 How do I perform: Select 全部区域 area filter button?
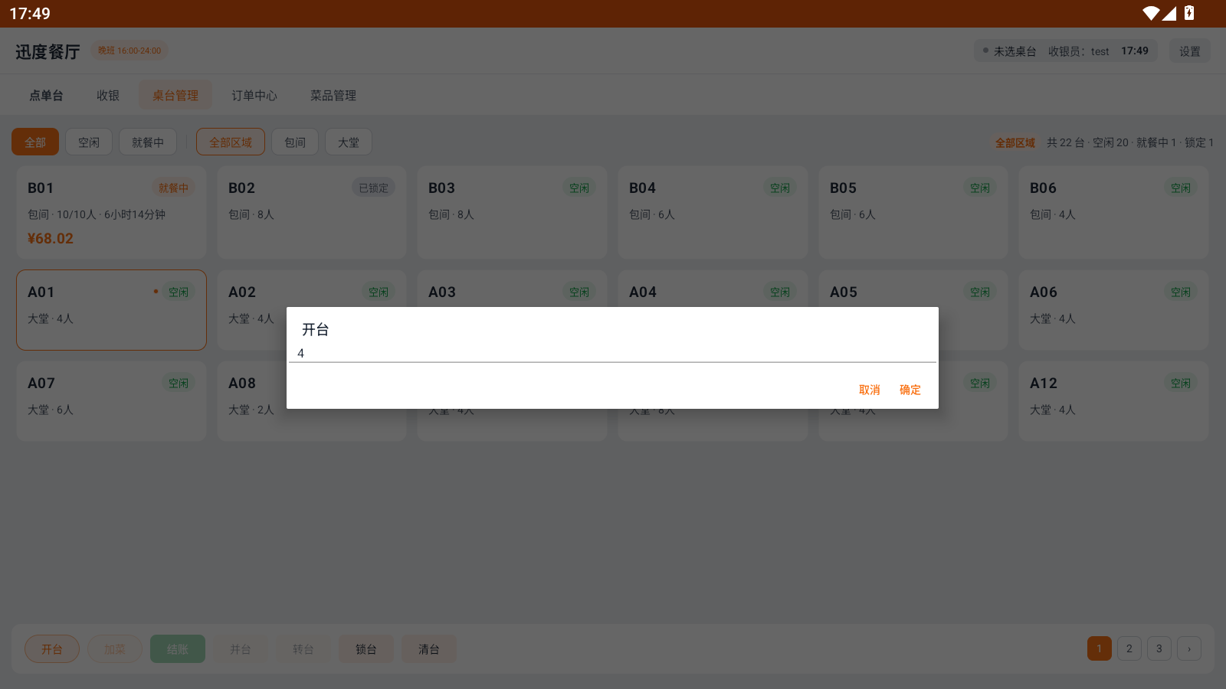point(231,142)
